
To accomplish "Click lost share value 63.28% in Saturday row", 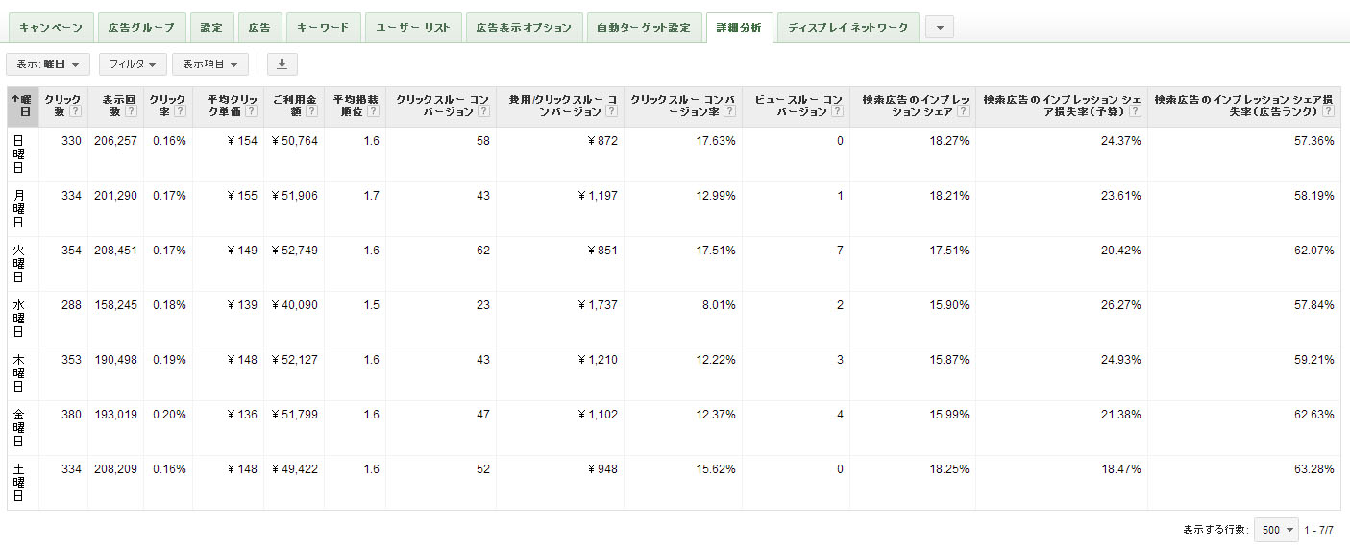I will pos(1313,469).
